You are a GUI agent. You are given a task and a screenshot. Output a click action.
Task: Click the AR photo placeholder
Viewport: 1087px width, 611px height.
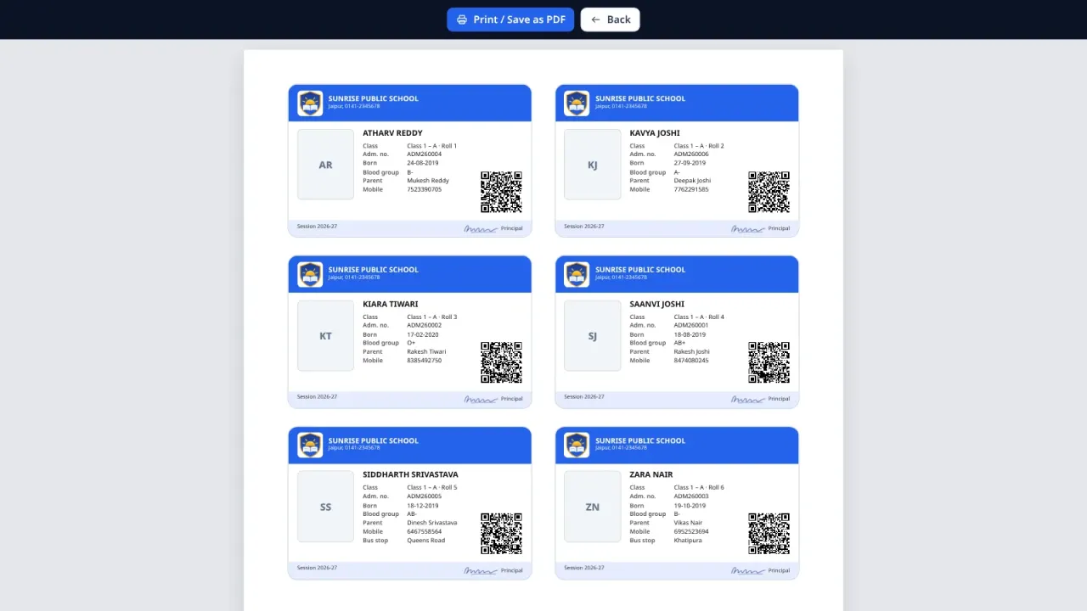325,165
